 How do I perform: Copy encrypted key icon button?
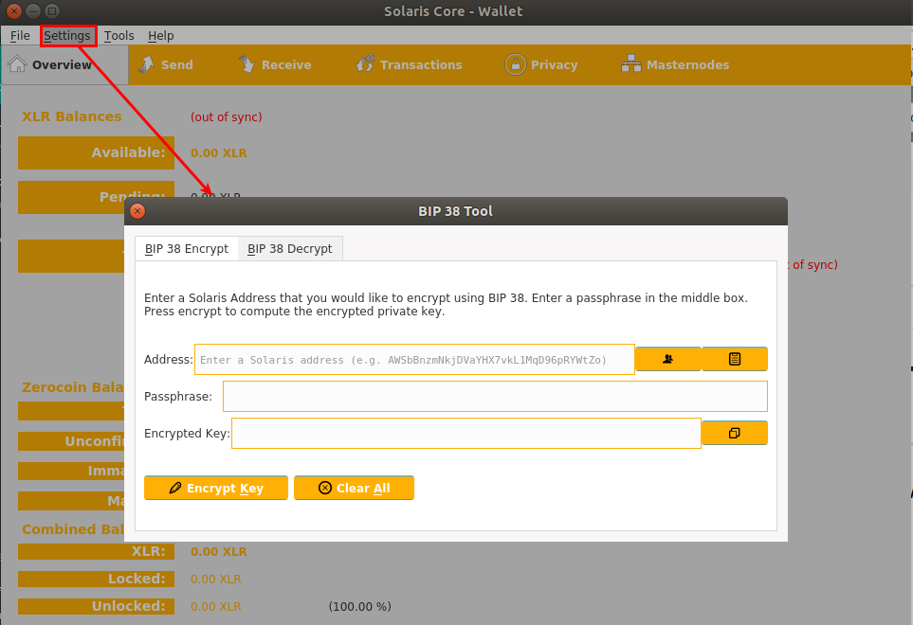point(734,433)
